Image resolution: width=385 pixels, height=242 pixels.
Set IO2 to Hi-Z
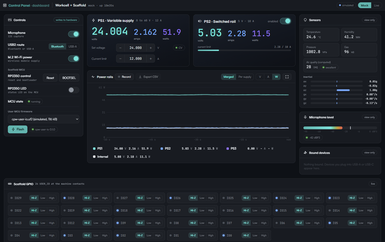(x=140, y=235)
